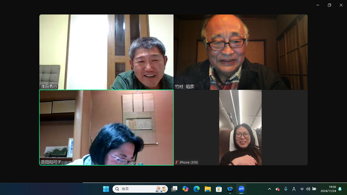
Task: Minimize the Zoom meeting window
Action: click(x=318, y=5)
